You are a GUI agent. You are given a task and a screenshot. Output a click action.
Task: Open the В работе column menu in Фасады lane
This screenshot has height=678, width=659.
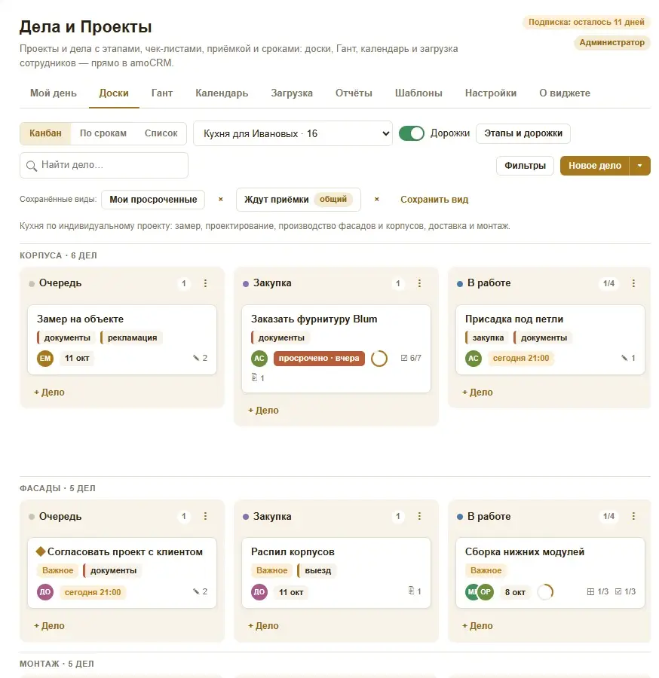[x=633, y=516]
